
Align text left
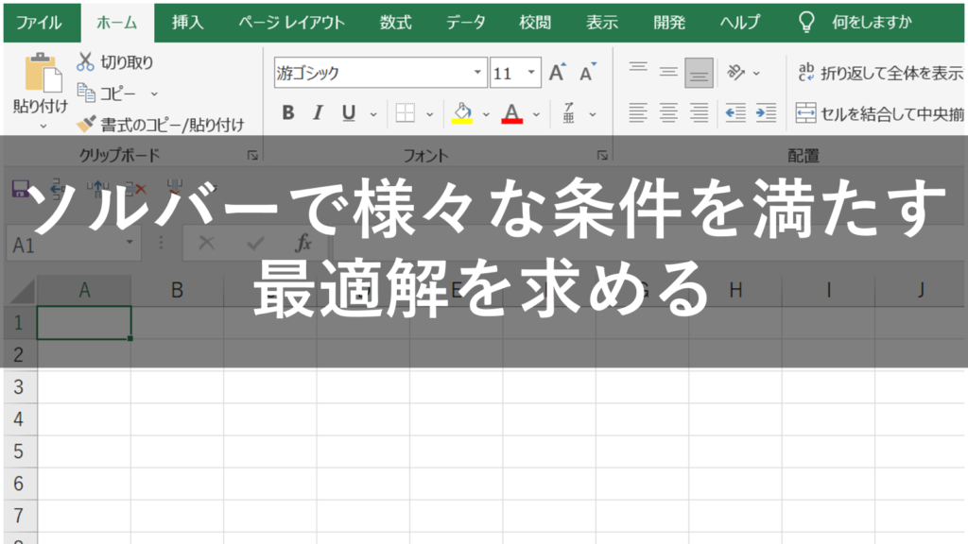tap(638, 113)
